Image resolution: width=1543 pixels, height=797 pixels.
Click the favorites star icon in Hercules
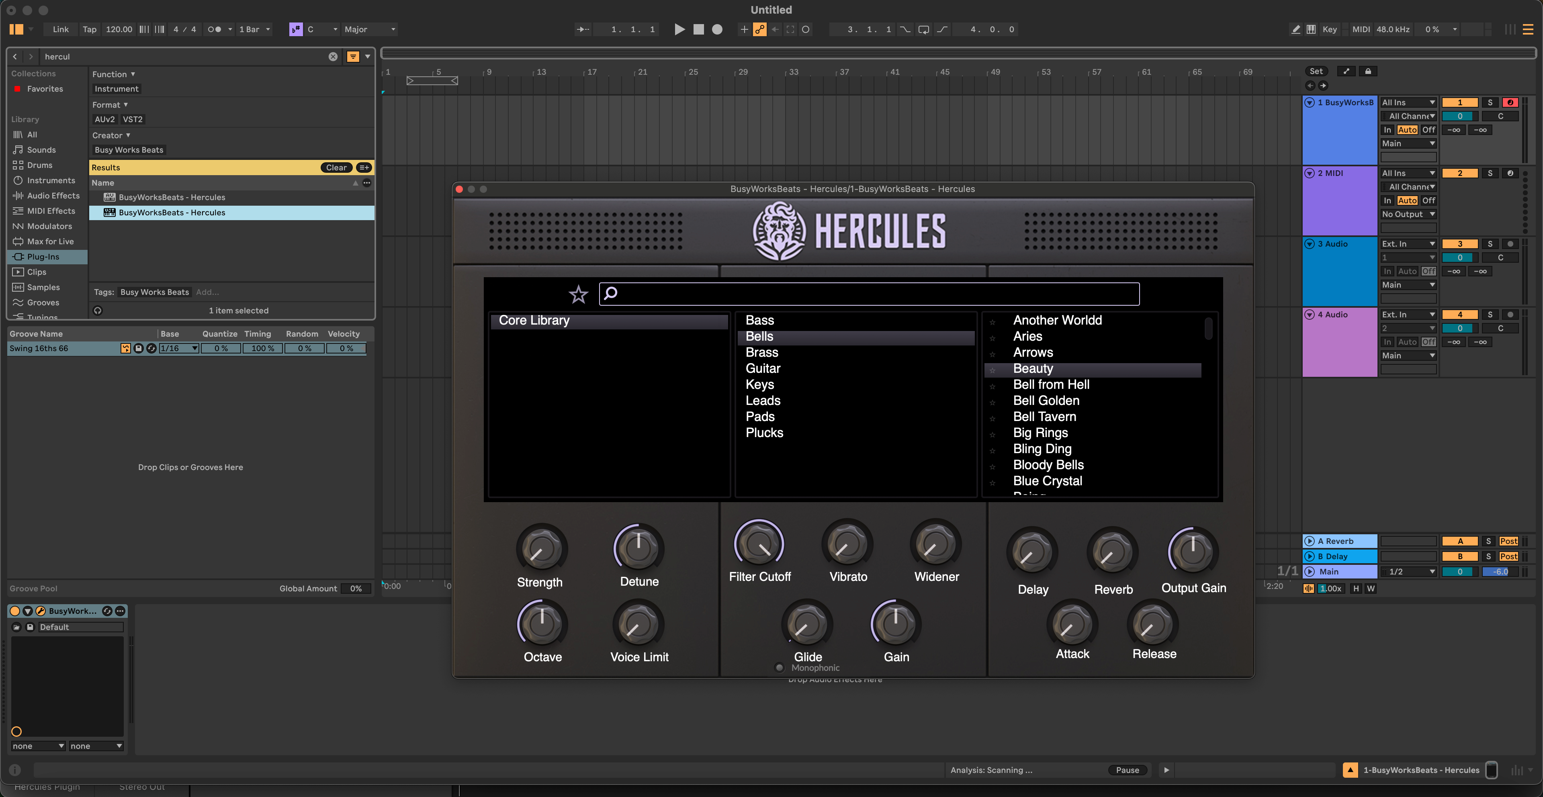coord(578,294)
